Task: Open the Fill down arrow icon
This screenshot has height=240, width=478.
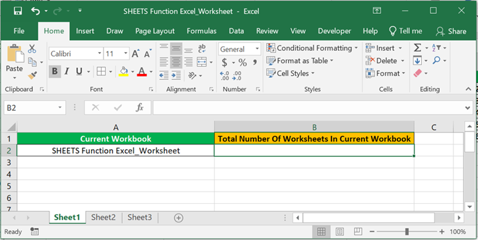Action: (x=417, y=61)
